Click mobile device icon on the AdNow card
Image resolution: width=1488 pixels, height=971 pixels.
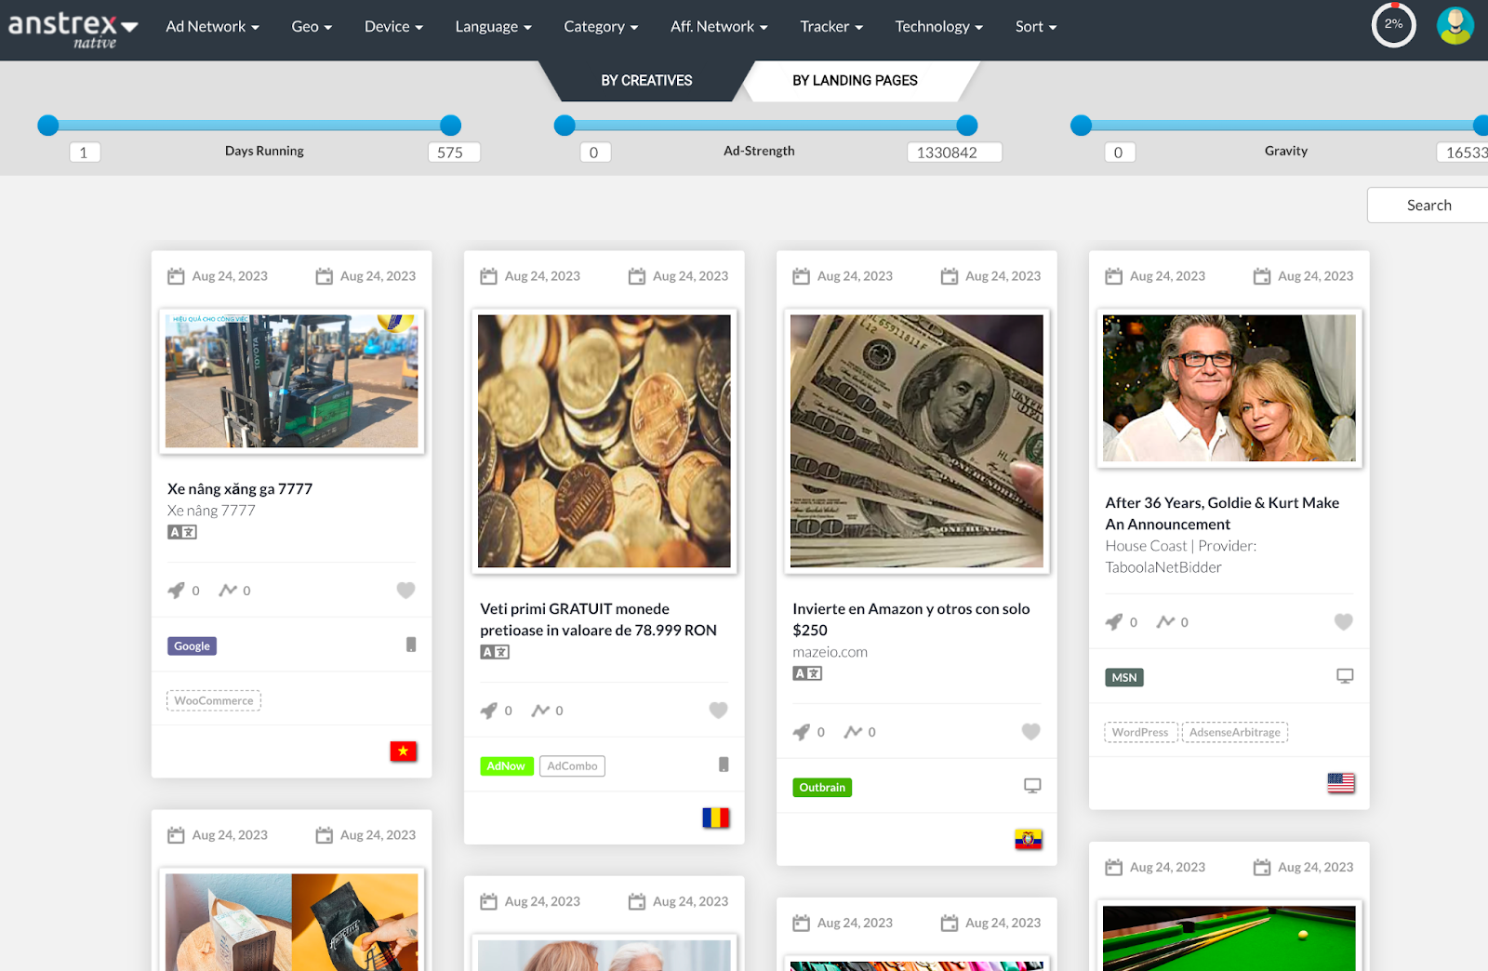pyautogui.click(x=724, y=765)
